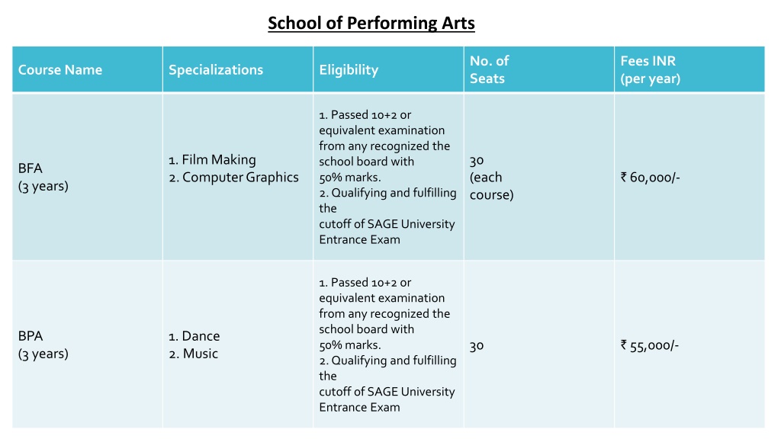
Task: Click the Dance specialization entry
Action: pos(194,336)
